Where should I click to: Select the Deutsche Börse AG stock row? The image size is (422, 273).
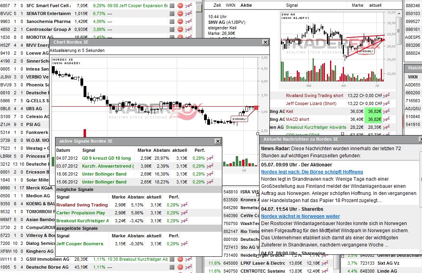pos(96,267)
